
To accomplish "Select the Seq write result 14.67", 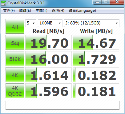I will tap(96, 42).
